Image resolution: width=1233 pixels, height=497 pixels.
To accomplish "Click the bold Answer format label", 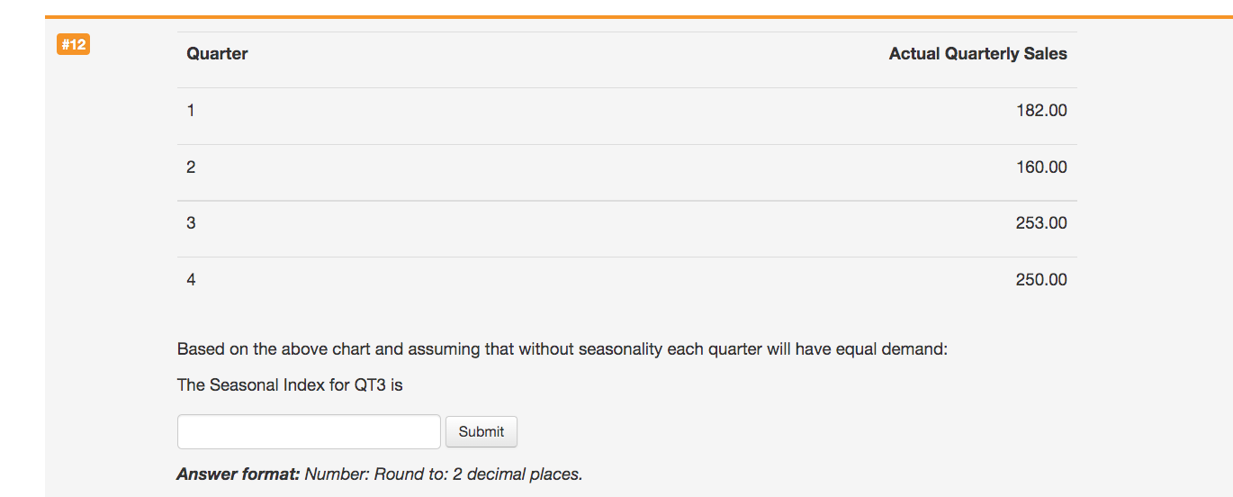I will [x=238, y=474].
